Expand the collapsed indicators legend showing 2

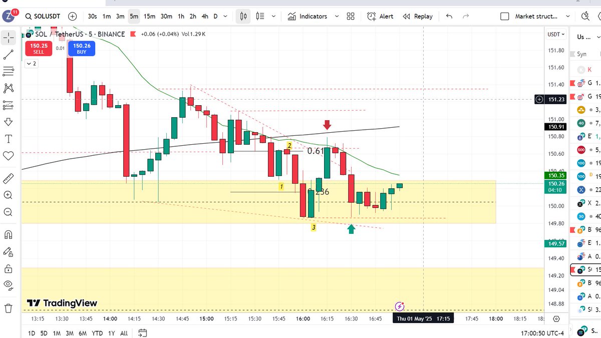click(31, 64)
